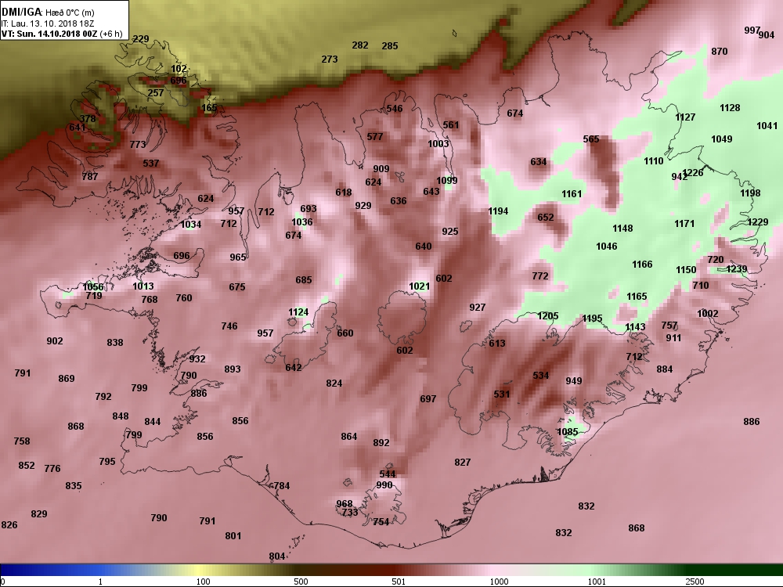This screenshot has height=587, width=783.
Task: Click the value '165' near the coast
Action: 209,107
